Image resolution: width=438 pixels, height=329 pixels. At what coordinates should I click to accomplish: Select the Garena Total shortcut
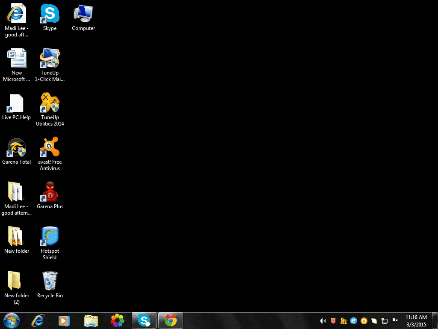(17, 151)
